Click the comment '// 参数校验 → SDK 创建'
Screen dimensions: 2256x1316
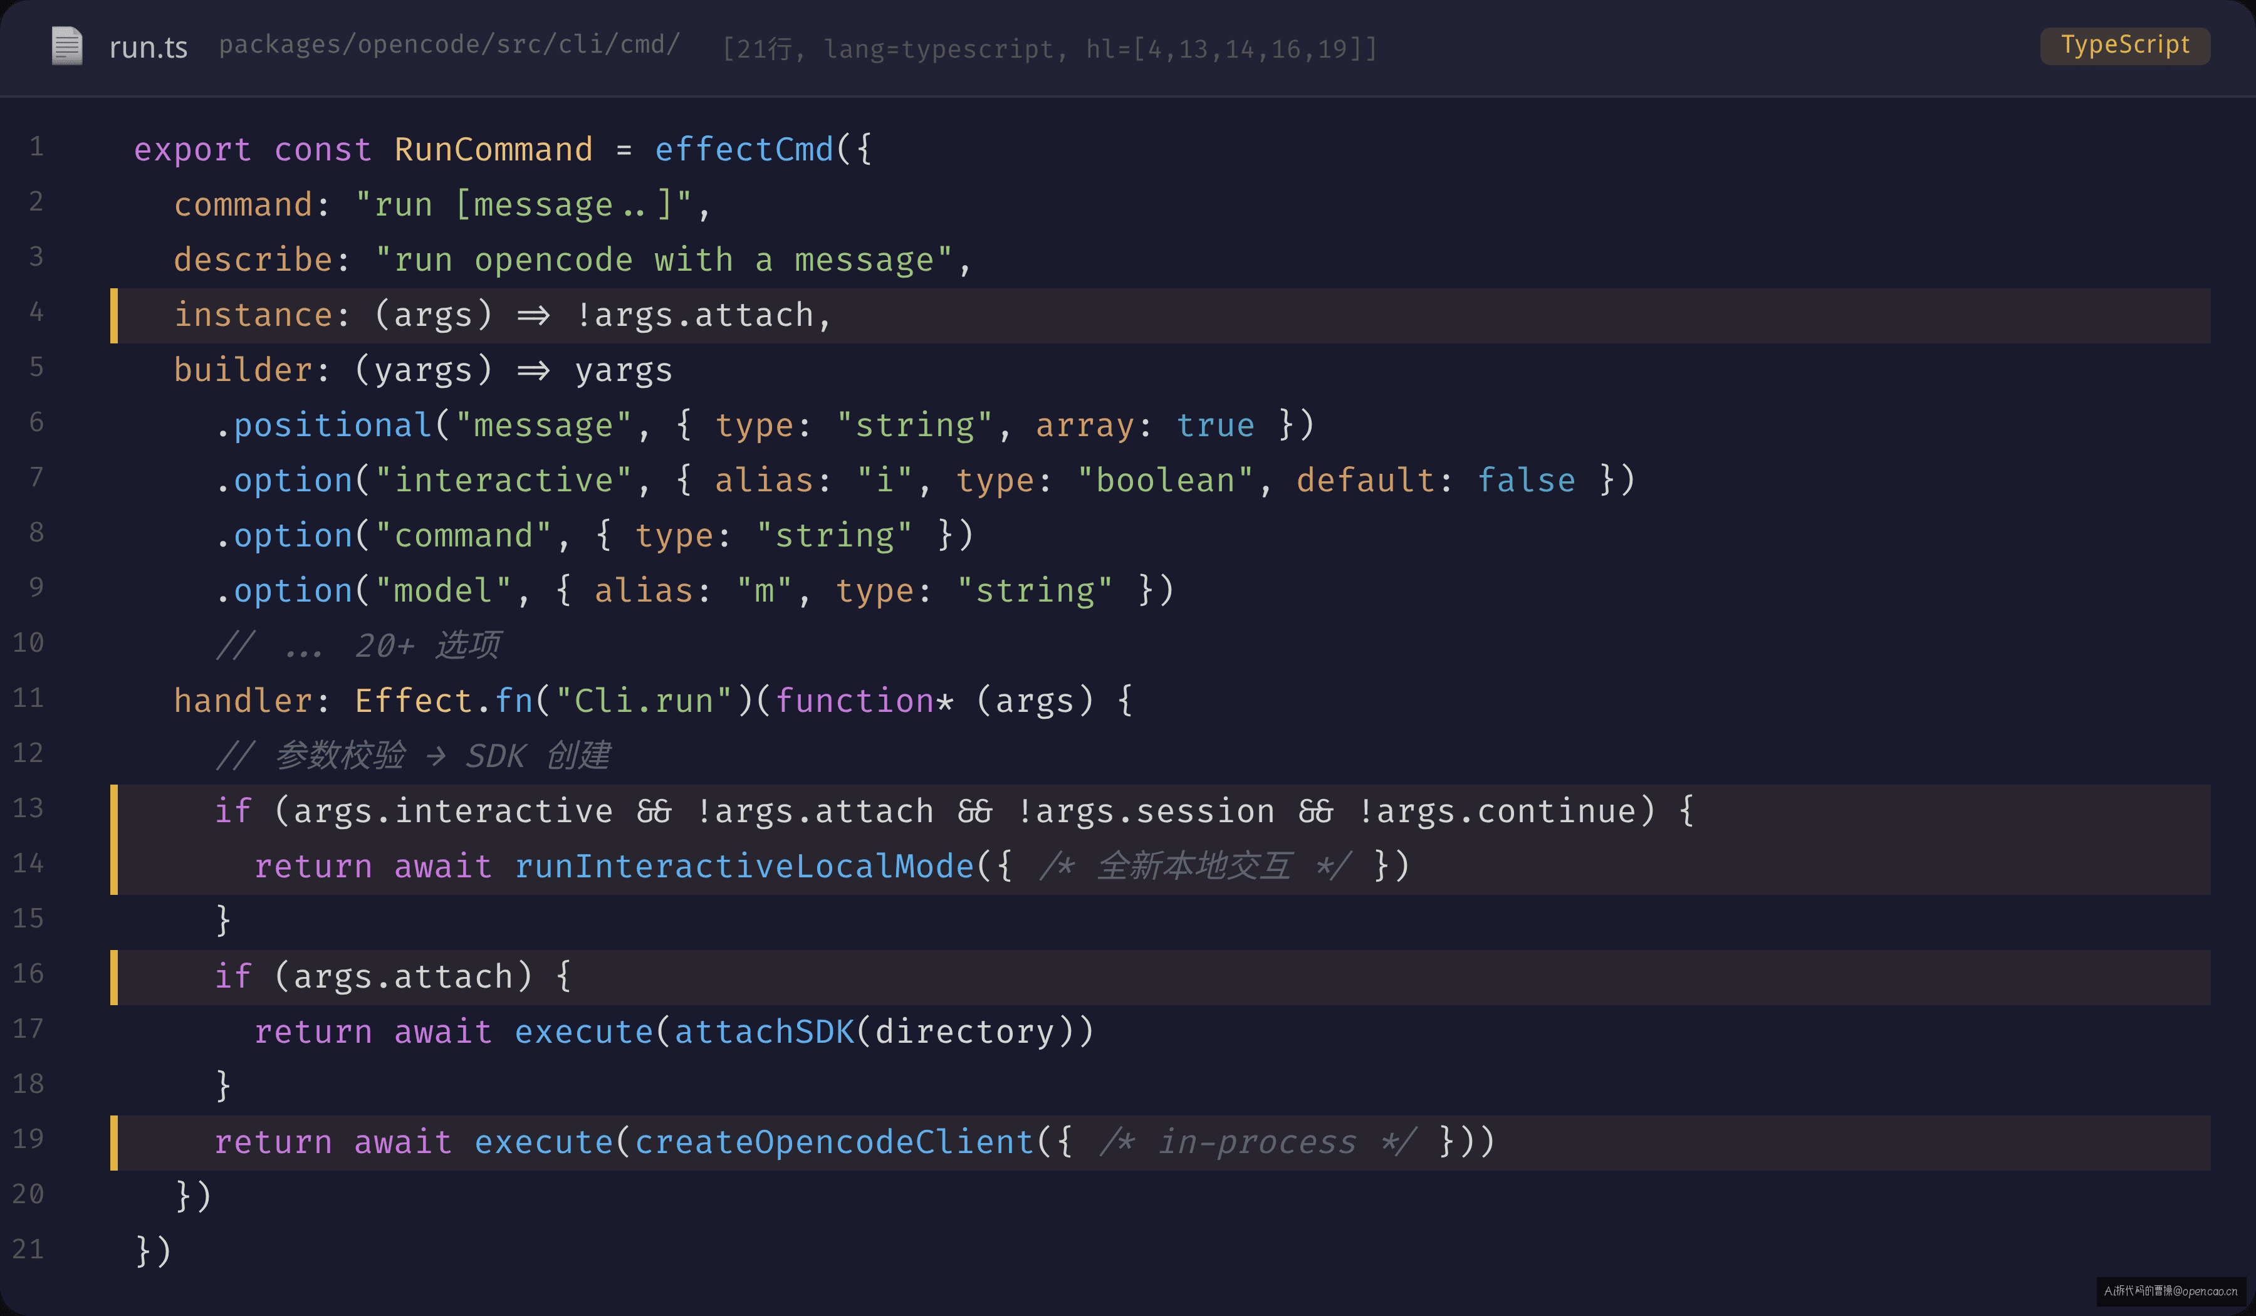(413, 756)
